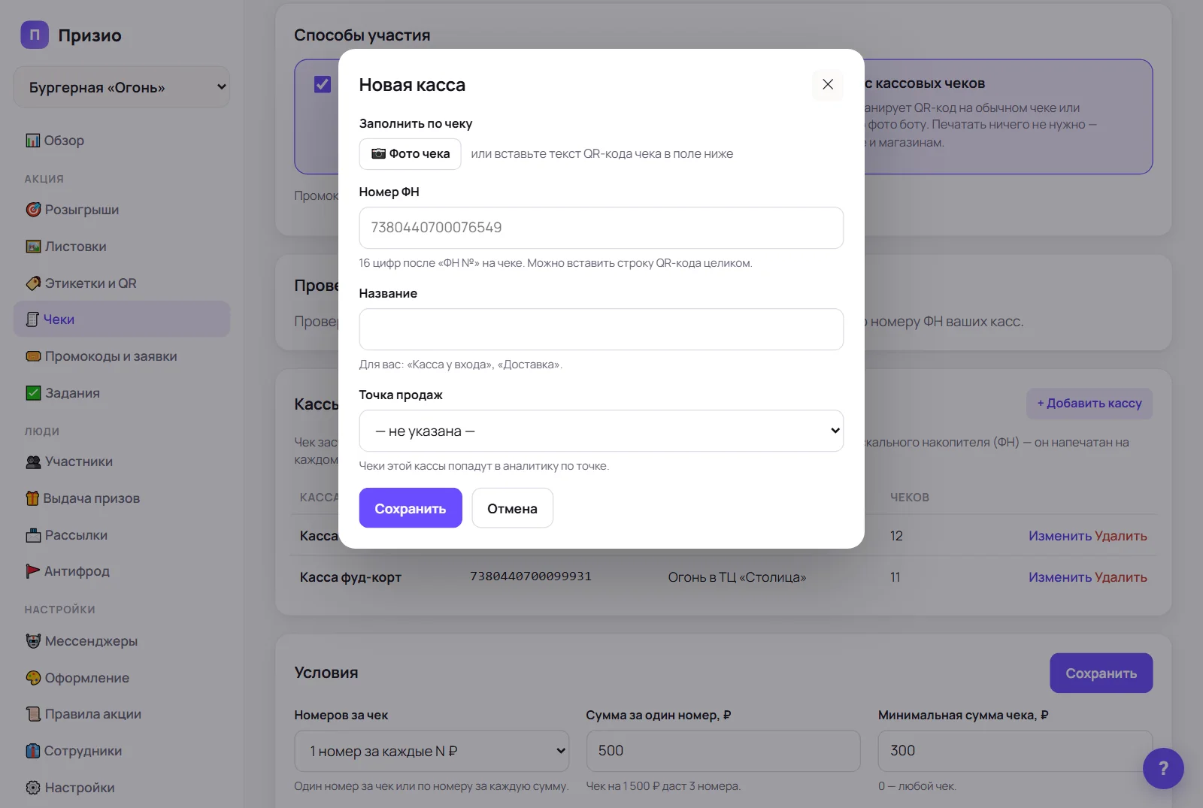Open Промокоды и заявки ticket icon

(x=33, y=356)
